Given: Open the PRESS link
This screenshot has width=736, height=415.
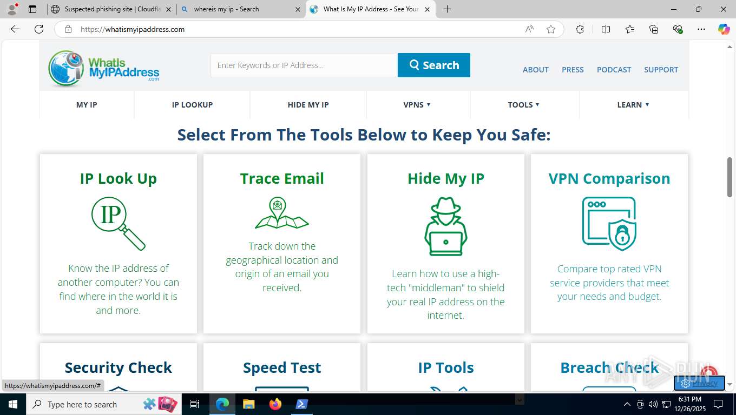Looking at the screenshot, I should click(x=573, y=70).
